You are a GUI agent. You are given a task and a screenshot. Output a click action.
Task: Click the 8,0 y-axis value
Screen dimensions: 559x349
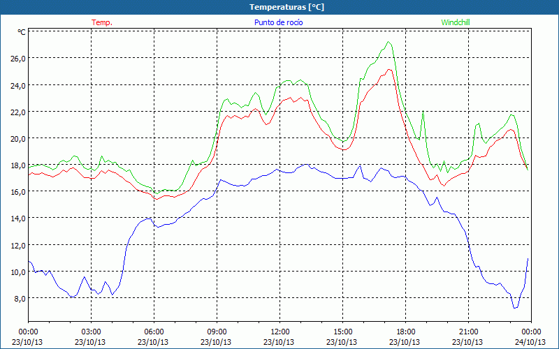(20, 299)
